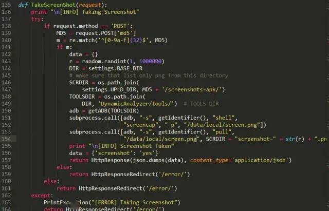Place cursor on the TakeScreenShot function name
The image size is (329, 211).
[53, 5]
